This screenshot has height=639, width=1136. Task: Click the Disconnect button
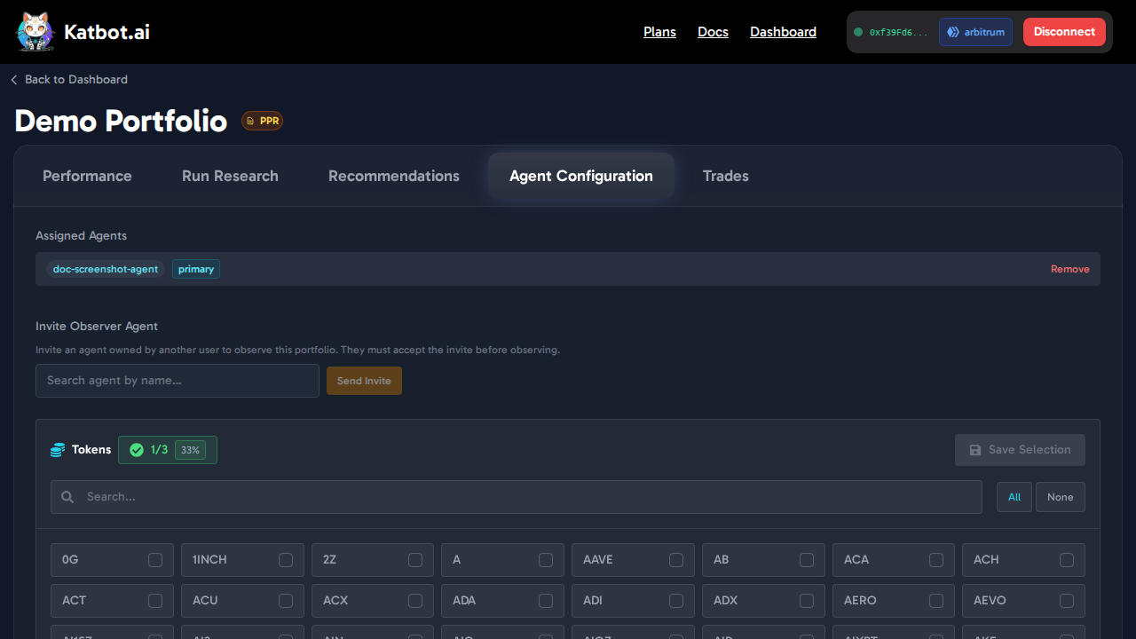click(x=1064, y=32)
